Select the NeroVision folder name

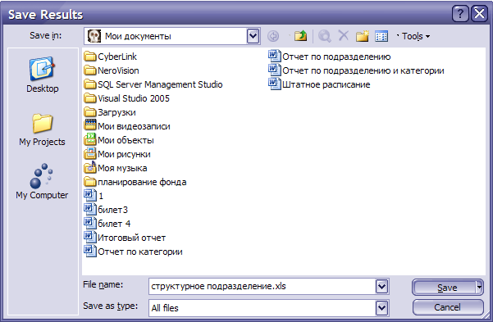118,70
